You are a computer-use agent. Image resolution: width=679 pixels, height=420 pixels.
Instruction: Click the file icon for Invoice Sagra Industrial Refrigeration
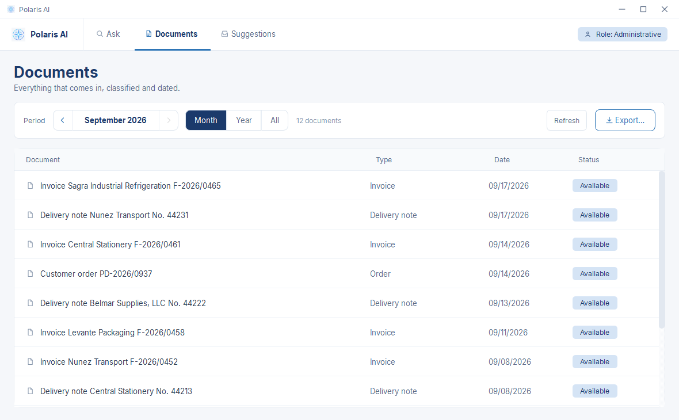[x=30, y=185]
